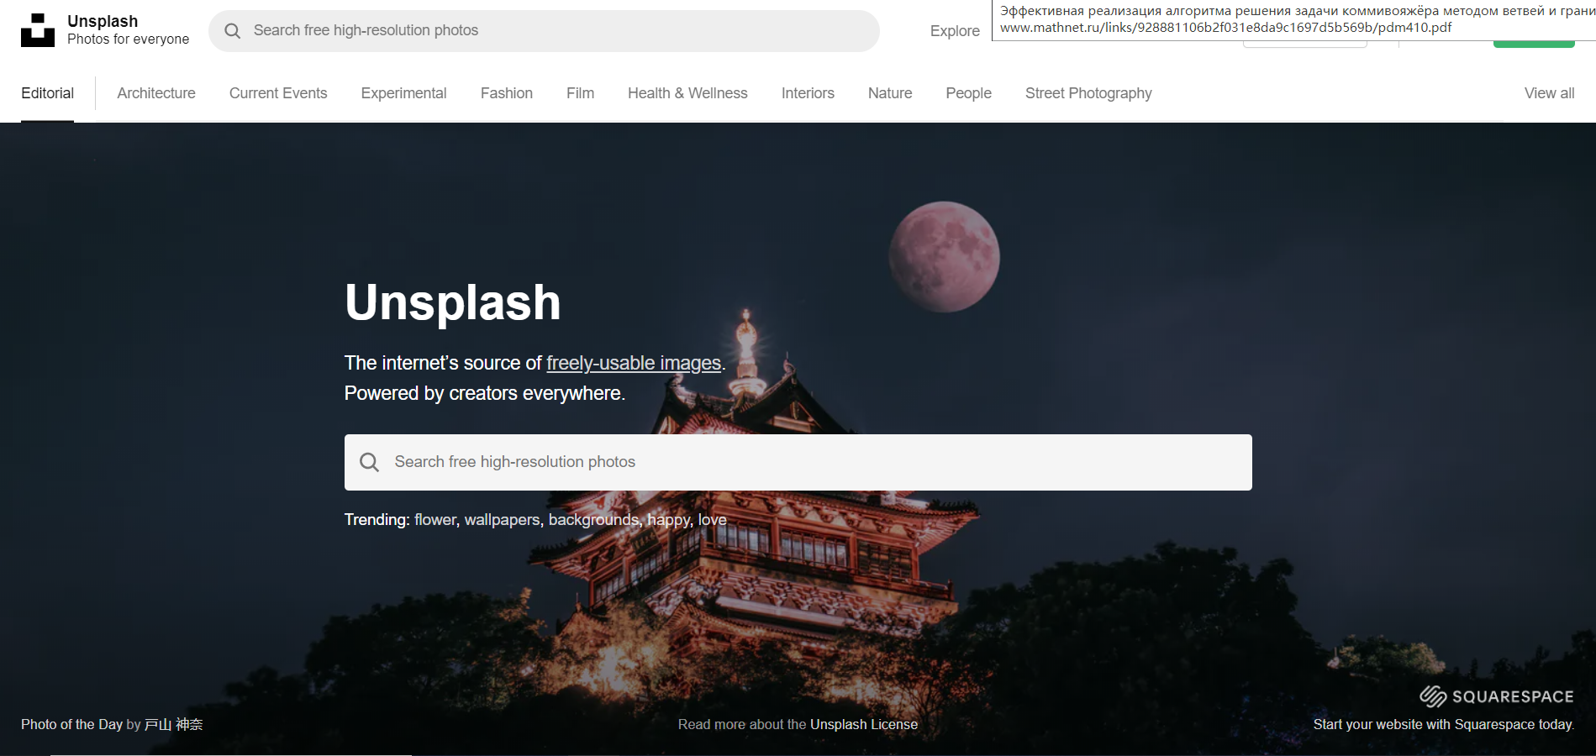The width and height of the screenshot is (1596, 756).
Task: Follow the freely-usable images link
Action: (x=634, y=363)
